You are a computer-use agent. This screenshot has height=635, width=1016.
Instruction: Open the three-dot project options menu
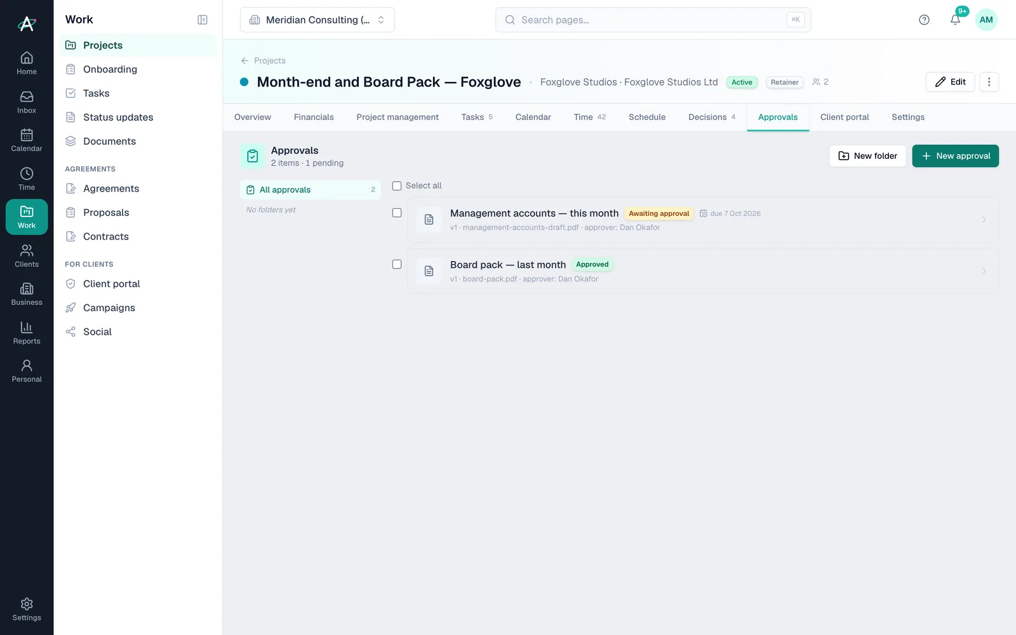coord(989,82)
